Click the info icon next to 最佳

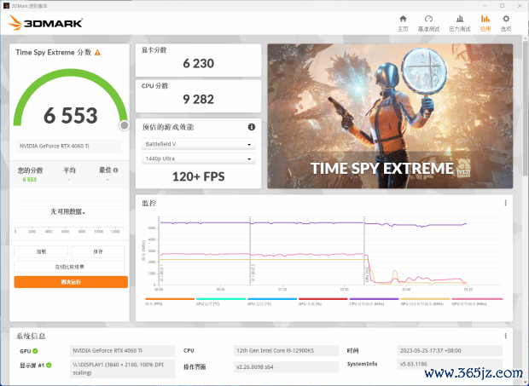pyautogui.click(x=116, y=170)
